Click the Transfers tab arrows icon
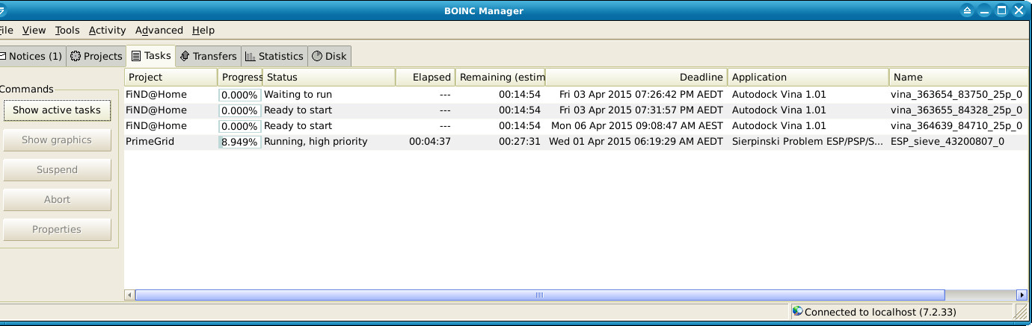Image resolution: width=1032 pixels, height=326 pixels. 185,56
